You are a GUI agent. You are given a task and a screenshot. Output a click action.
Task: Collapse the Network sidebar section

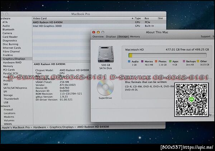click(5, 106)
